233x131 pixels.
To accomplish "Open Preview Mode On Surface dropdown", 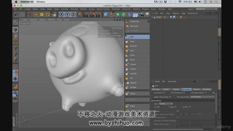I will tap(202, 97).
